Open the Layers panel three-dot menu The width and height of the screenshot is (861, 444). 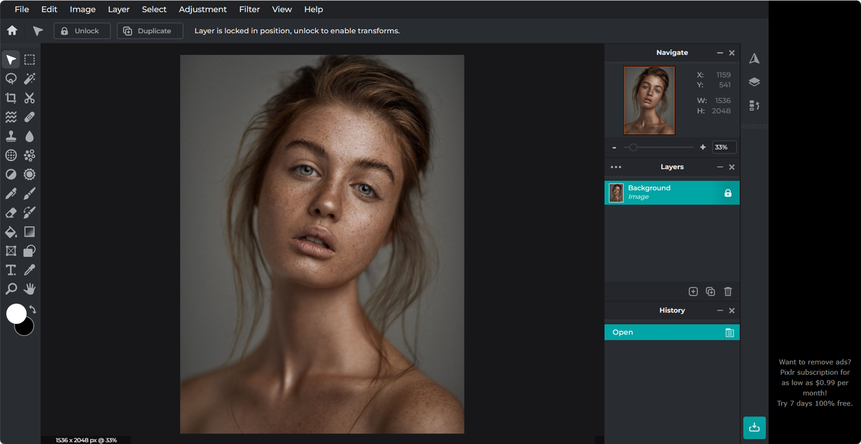pyautogui.click(x=615, y=167)
